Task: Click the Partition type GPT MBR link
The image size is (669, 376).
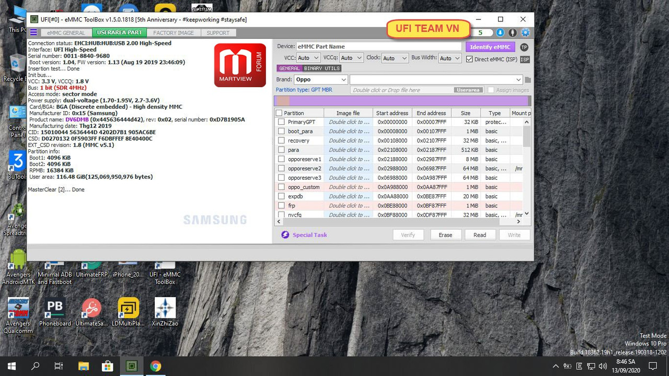Action: (304, 90)
